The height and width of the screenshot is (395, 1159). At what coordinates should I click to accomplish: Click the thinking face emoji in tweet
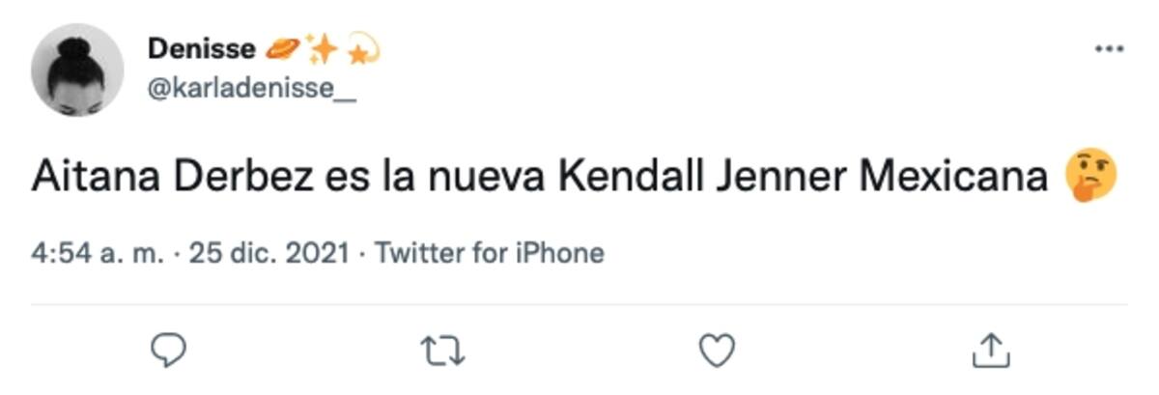click(1090, 179)
